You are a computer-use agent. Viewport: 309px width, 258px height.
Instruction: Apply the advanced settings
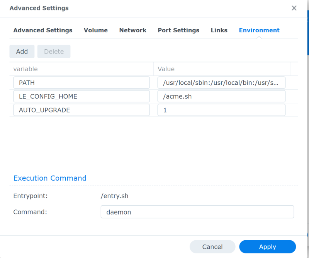pos(267,247)
